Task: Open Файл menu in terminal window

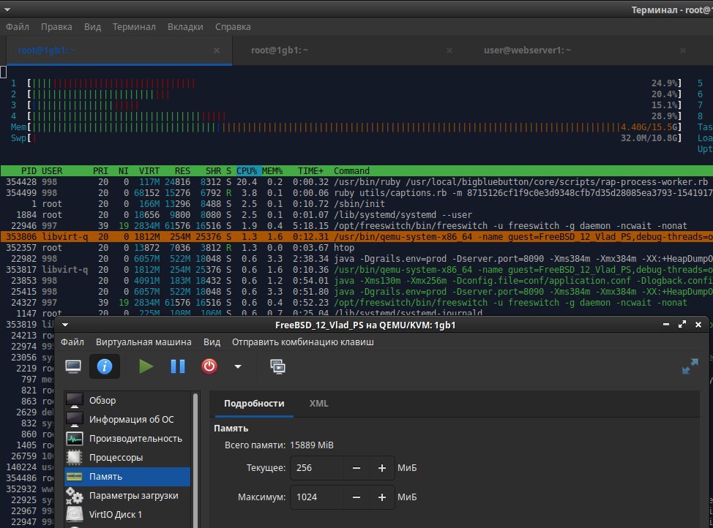Action: coord(18,27)
